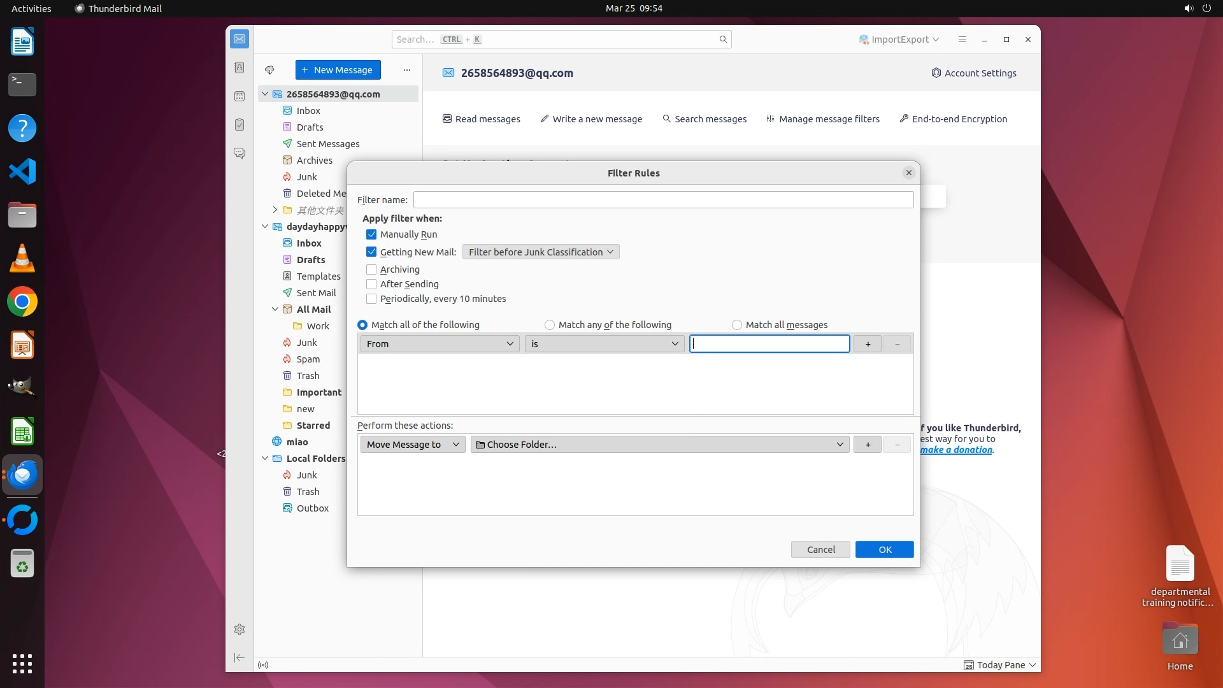The width and height of the screenshot is (1223, 688).
Task: Open the Tasks sidebar icon
Action: (x=240, y=125)
